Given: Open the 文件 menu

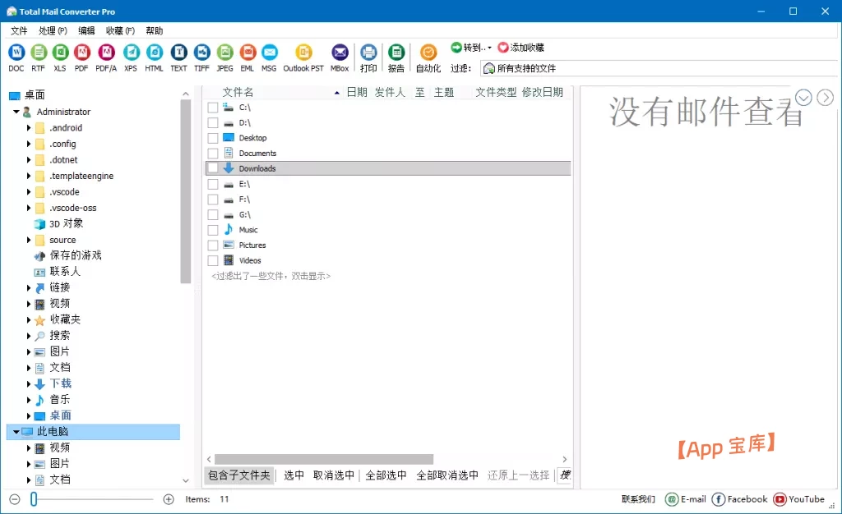Looking at the screenshot, I should pyautogui.click(x=19, y=30).
